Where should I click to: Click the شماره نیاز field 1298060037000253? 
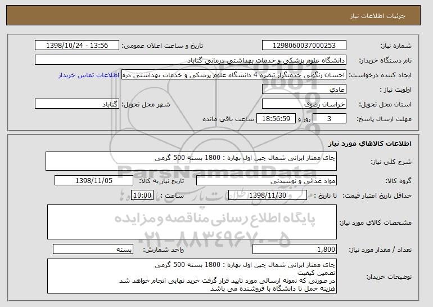[304, 46]
